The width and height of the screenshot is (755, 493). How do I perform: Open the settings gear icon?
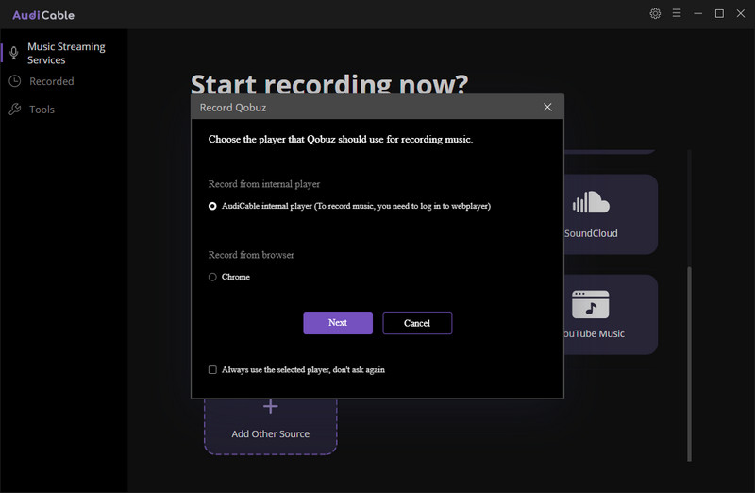[x=655, y=13]
